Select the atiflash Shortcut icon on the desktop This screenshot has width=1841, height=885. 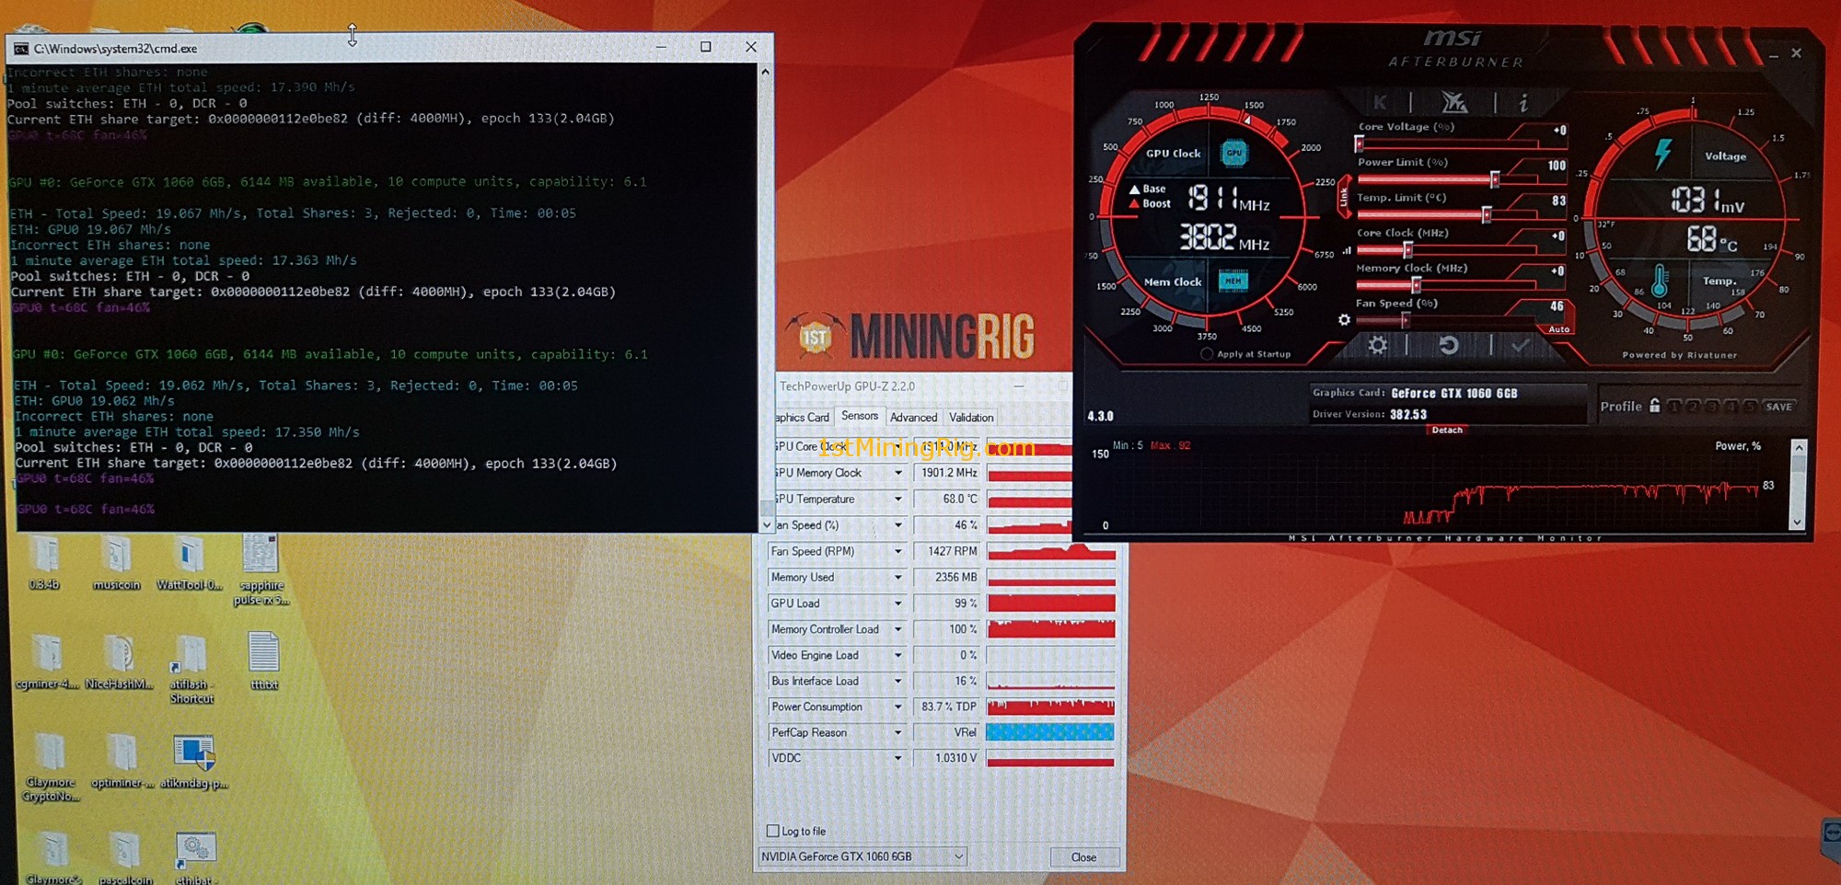click(x=191, y=669)
